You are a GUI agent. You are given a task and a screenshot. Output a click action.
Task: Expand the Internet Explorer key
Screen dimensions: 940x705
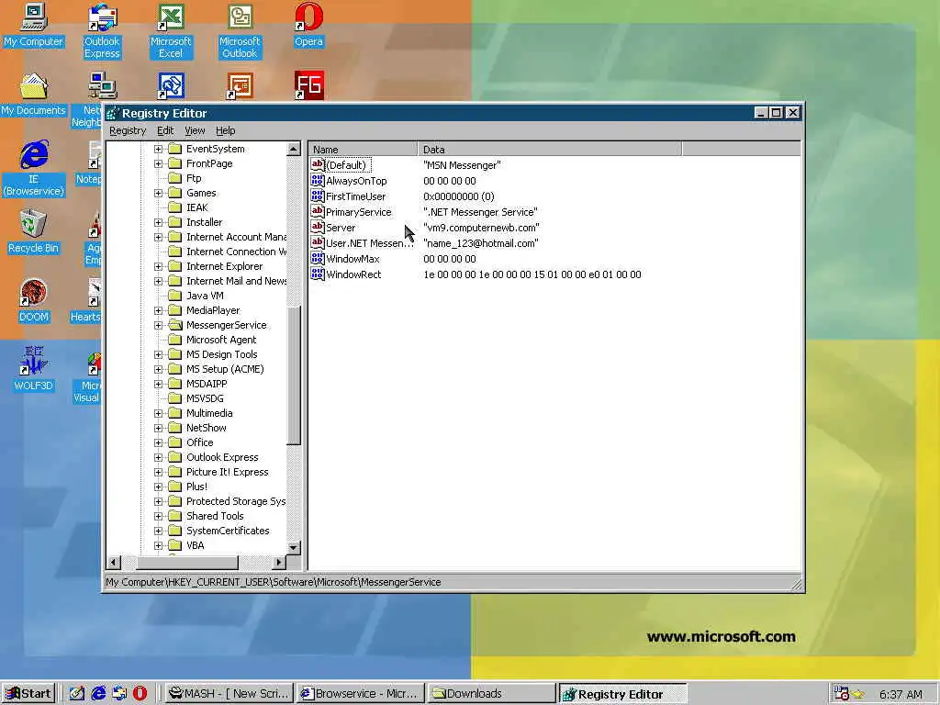pos(158,266)
